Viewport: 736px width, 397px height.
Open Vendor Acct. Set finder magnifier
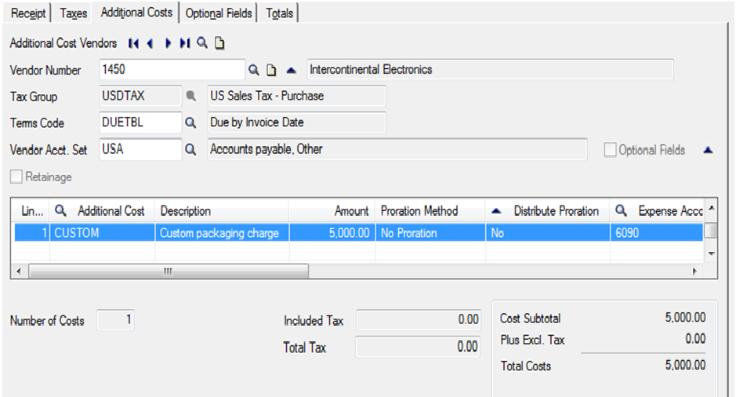pos(190,149)
